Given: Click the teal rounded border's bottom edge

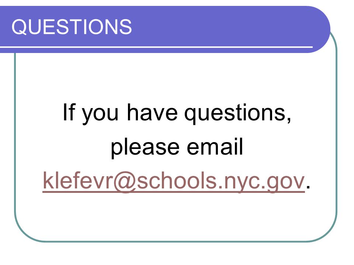Looking at the screenshot, I should pyautogui.click(x=176, y=241).
